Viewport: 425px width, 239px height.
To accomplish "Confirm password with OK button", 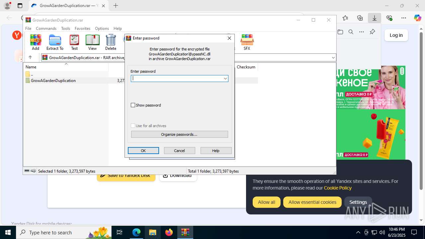I will coord(143,151).
